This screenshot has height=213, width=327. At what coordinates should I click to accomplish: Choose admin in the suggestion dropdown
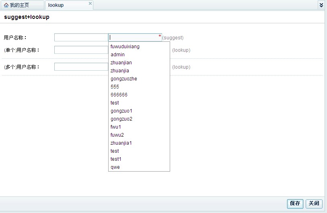[139, 55]
